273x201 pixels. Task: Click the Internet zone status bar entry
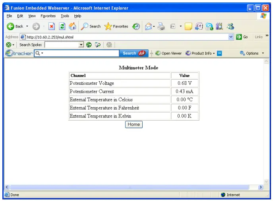(230, 195)
